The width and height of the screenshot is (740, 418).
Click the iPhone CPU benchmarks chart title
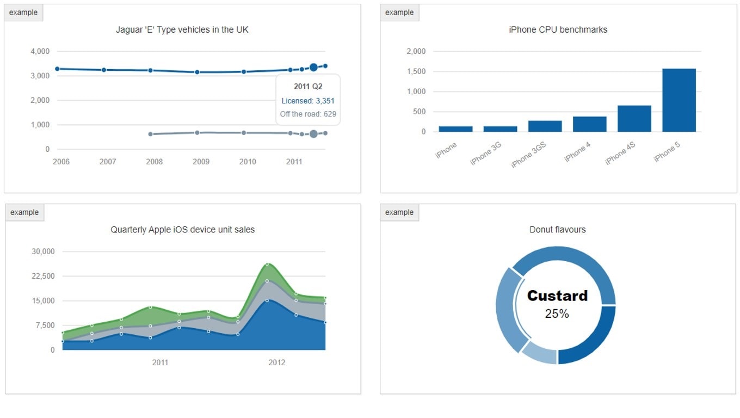[x=558, y=30]
